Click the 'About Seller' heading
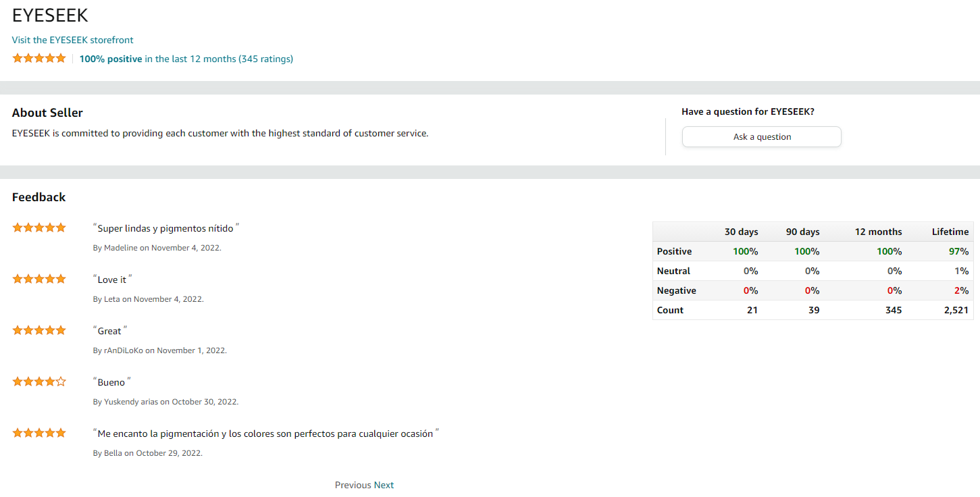980x497 pixels. [x=47, y=113]
